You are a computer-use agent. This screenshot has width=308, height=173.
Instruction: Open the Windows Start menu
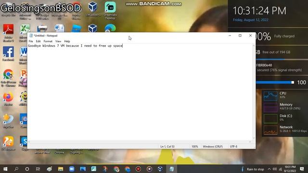pyautogui.click(x=5, y=169)
